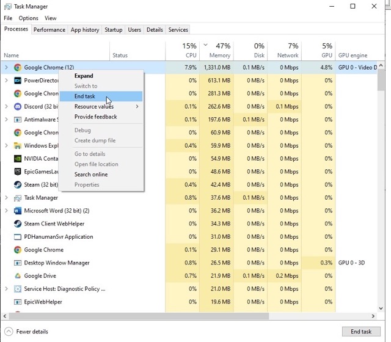Sort processes by the CPU column

tap(183, 51)
